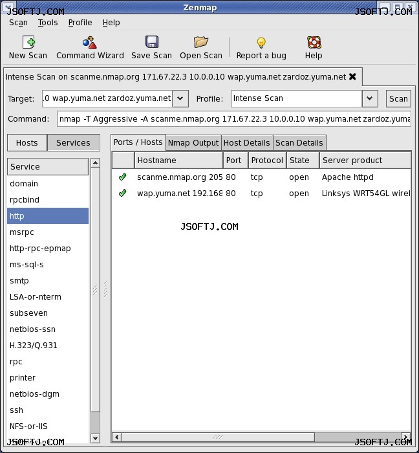Click the Save Scan floppy icon
This screenshot has height=453, width=419.
152,42
